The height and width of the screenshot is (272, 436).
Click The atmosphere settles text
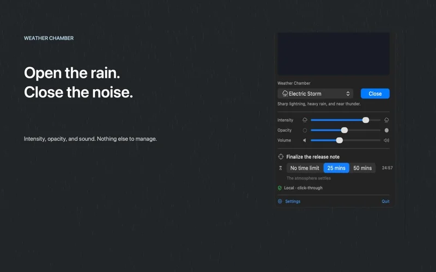[308, 178]
